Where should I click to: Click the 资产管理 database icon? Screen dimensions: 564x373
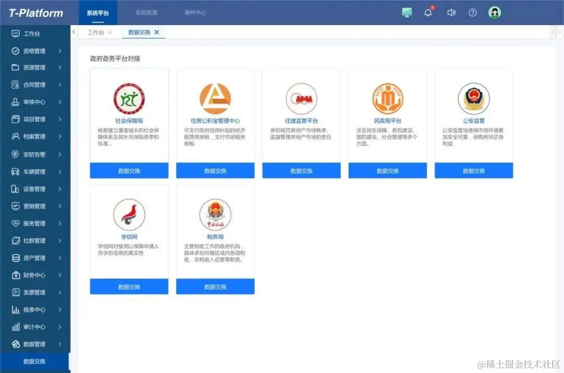pyautogui.click(x=16, y=258)
